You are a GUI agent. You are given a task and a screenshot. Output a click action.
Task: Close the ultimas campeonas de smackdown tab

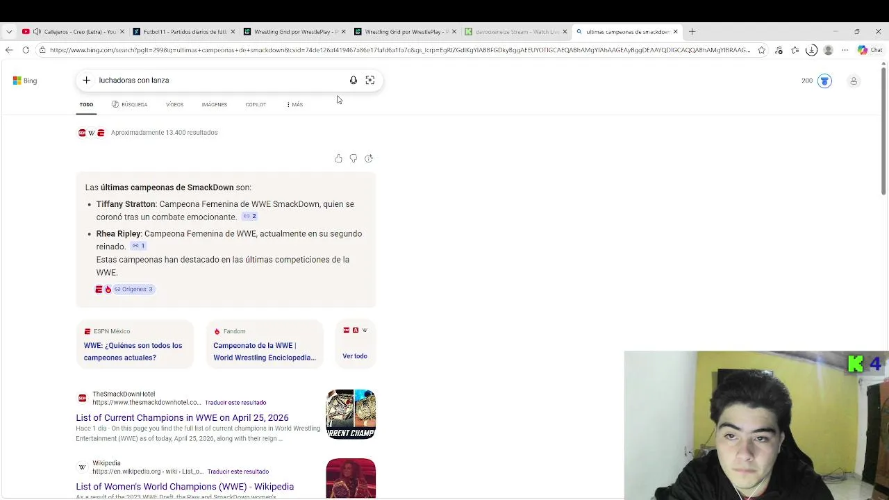pos(675,31)
